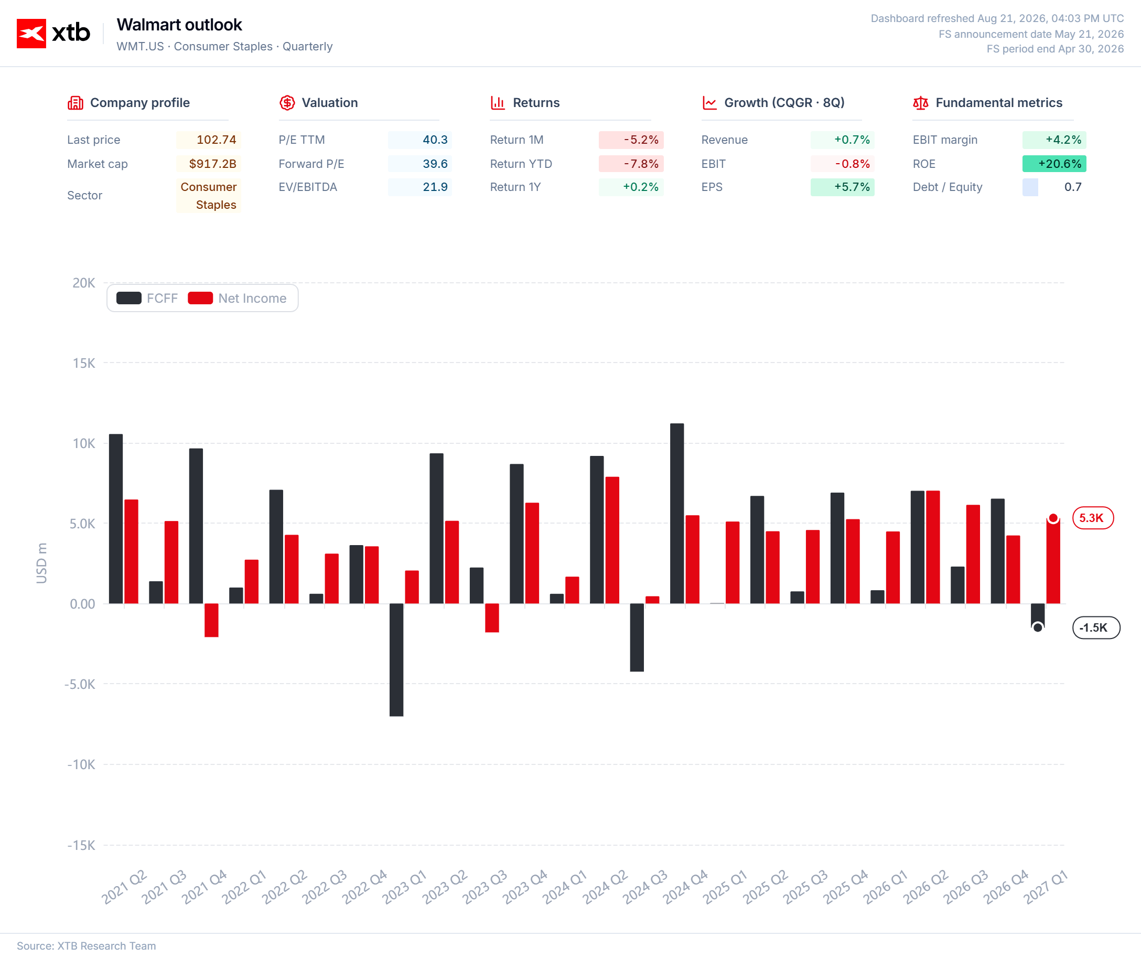Click the Fundamental metrics heading
The height and width of the screenshot is (958, 1141).
[999, 103]
